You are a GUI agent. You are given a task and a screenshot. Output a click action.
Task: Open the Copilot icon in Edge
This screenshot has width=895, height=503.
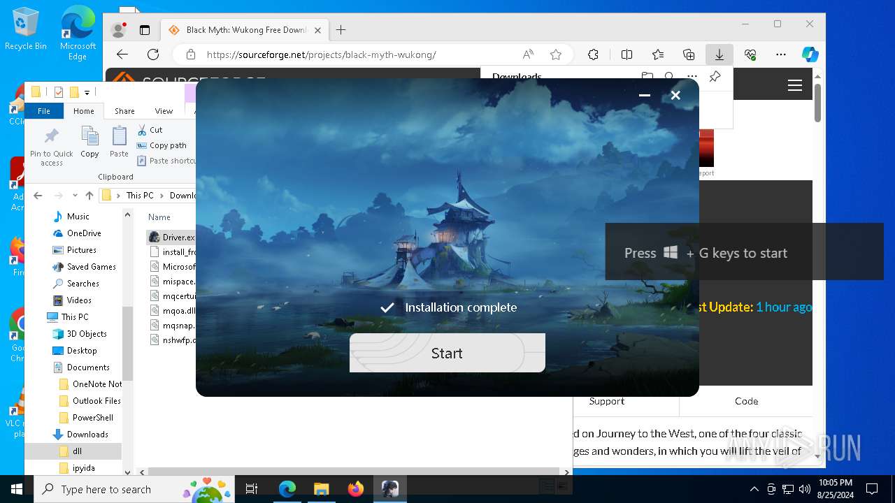810,54
